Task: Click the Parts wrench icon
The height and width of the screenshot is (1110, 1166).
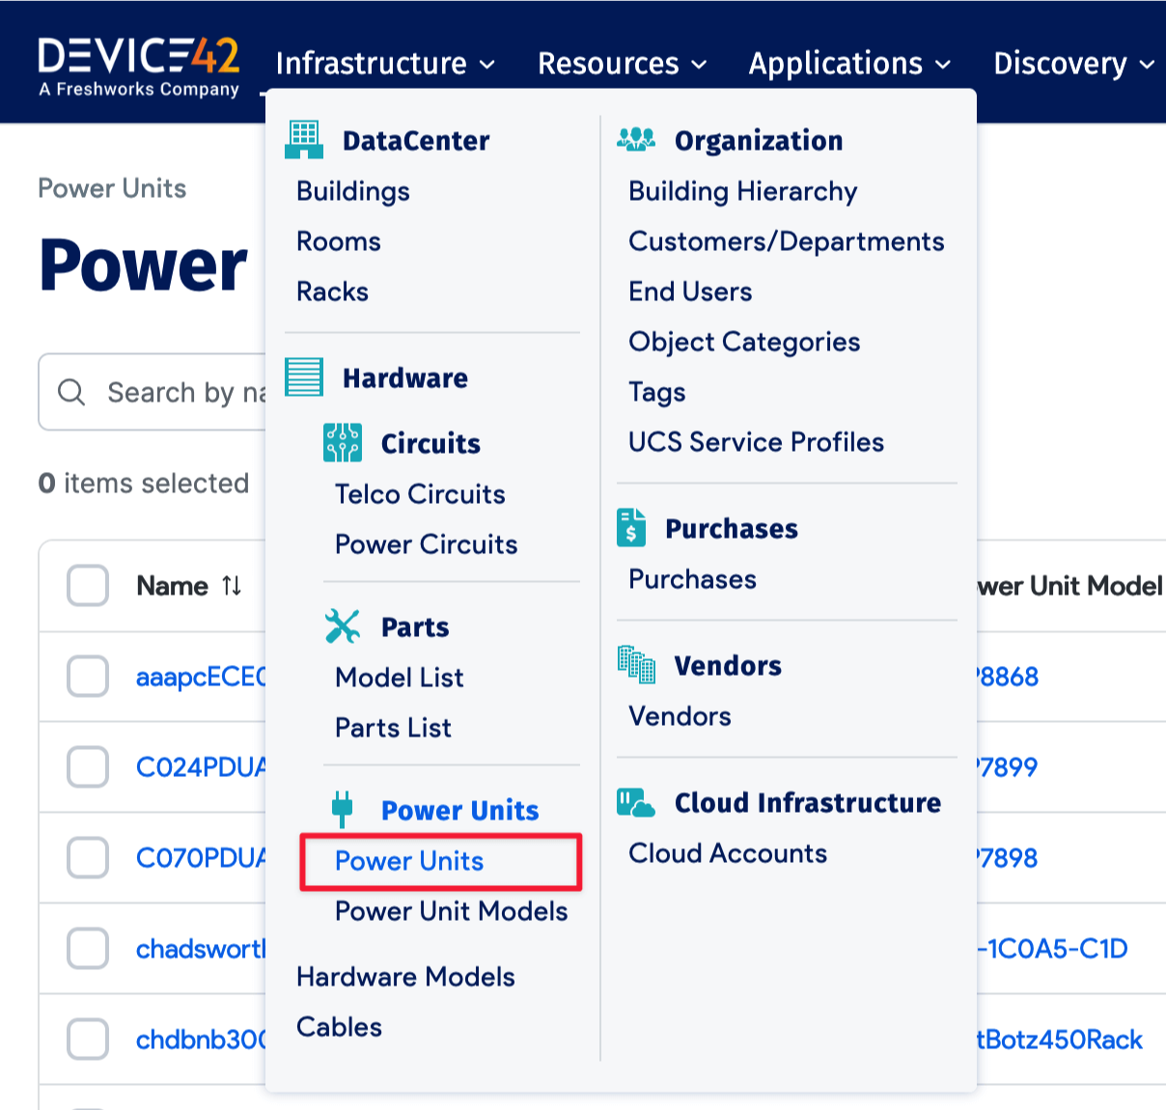Action: [343, 626]
